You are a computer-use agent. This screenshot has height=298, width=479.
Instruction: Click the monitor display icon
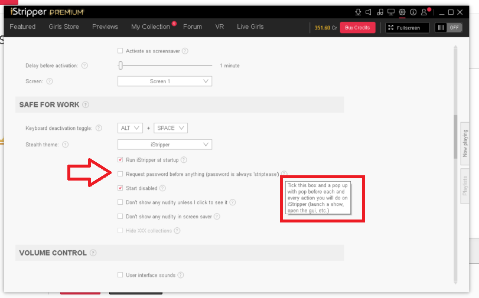tap(391, 12)
